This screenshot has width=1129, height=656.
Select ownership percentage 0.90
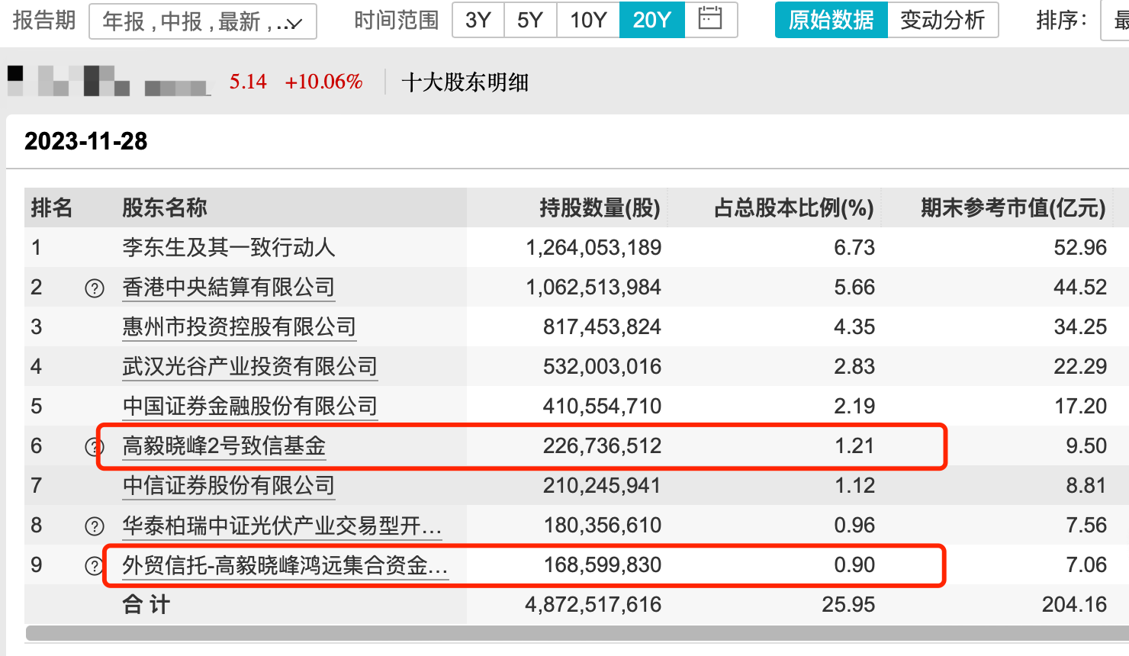[x=854, y=564]
